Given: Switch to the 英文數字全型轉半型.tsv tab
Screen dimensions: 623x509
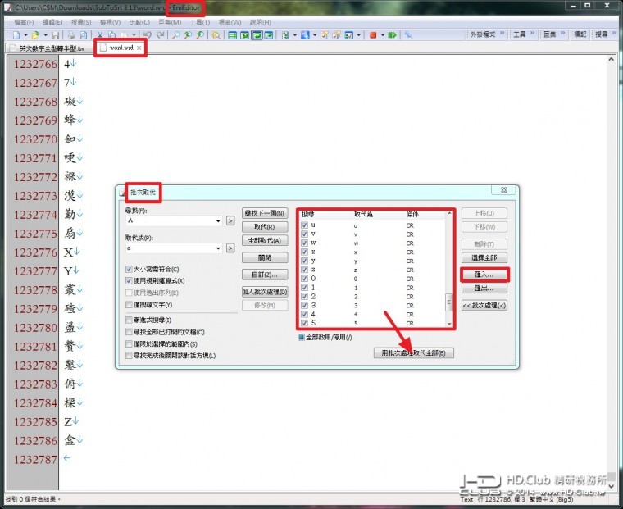Looking at the screenshot, I should click(48, 48).
